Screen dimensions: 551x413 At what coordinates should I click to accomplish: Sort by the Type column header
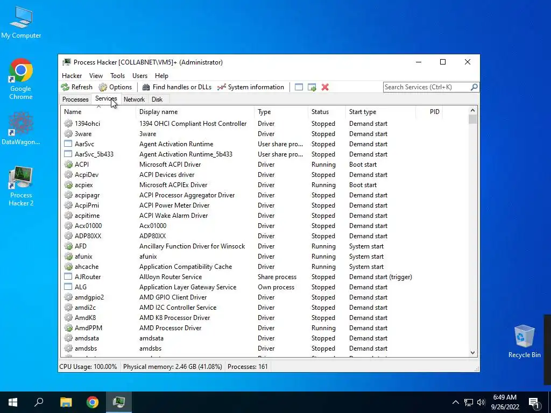coord(281,112)
